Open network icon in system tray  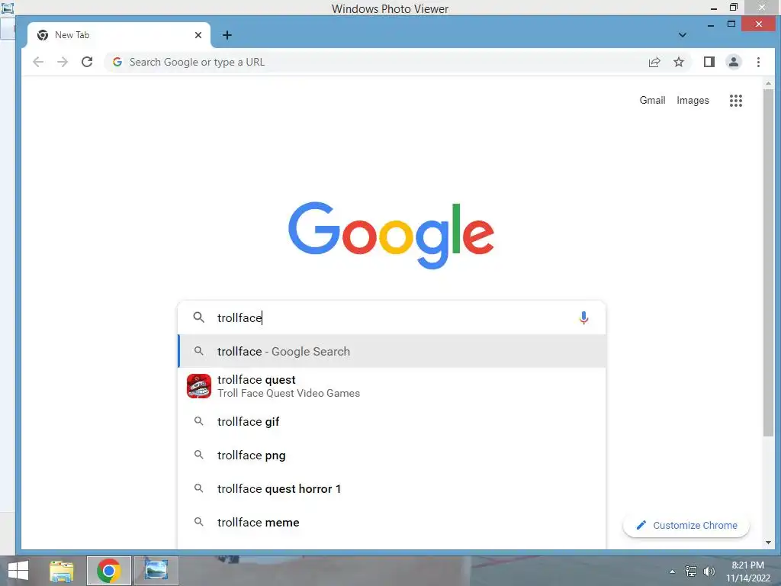691,572
